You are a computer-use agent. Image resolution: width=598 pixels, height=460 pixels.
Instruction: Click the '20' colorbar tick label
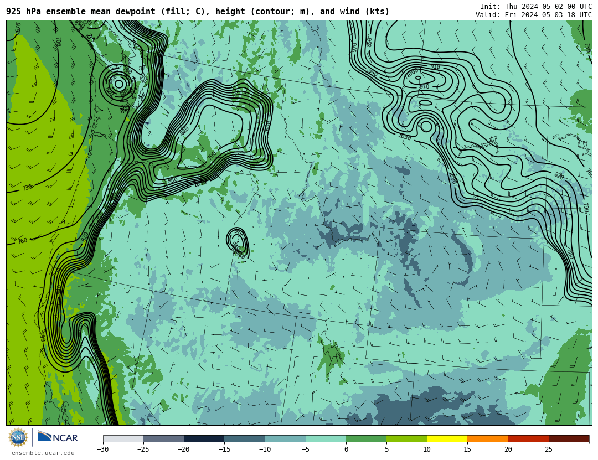click(x=508, y=449)
